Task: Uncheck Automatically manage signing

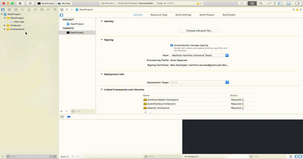Action: [x=172, y=45]
